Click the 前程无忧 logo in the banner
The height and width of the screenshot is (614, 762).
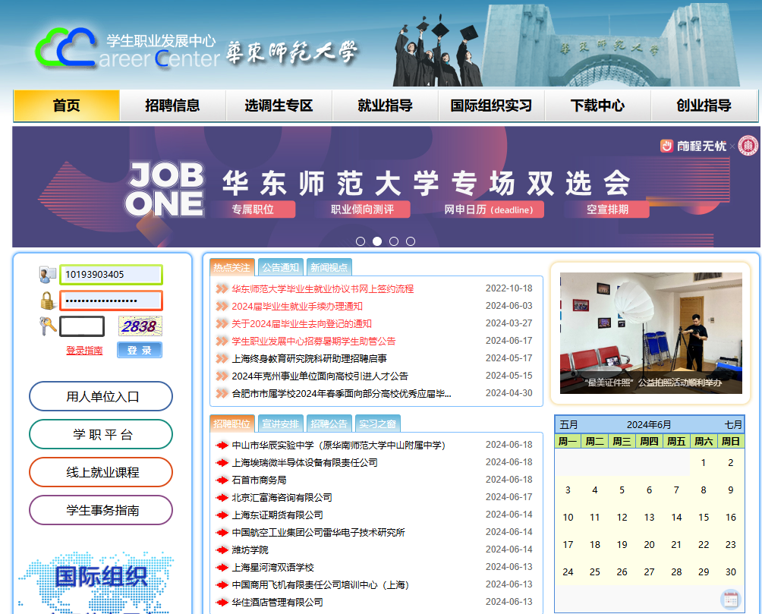pos(693,146)
